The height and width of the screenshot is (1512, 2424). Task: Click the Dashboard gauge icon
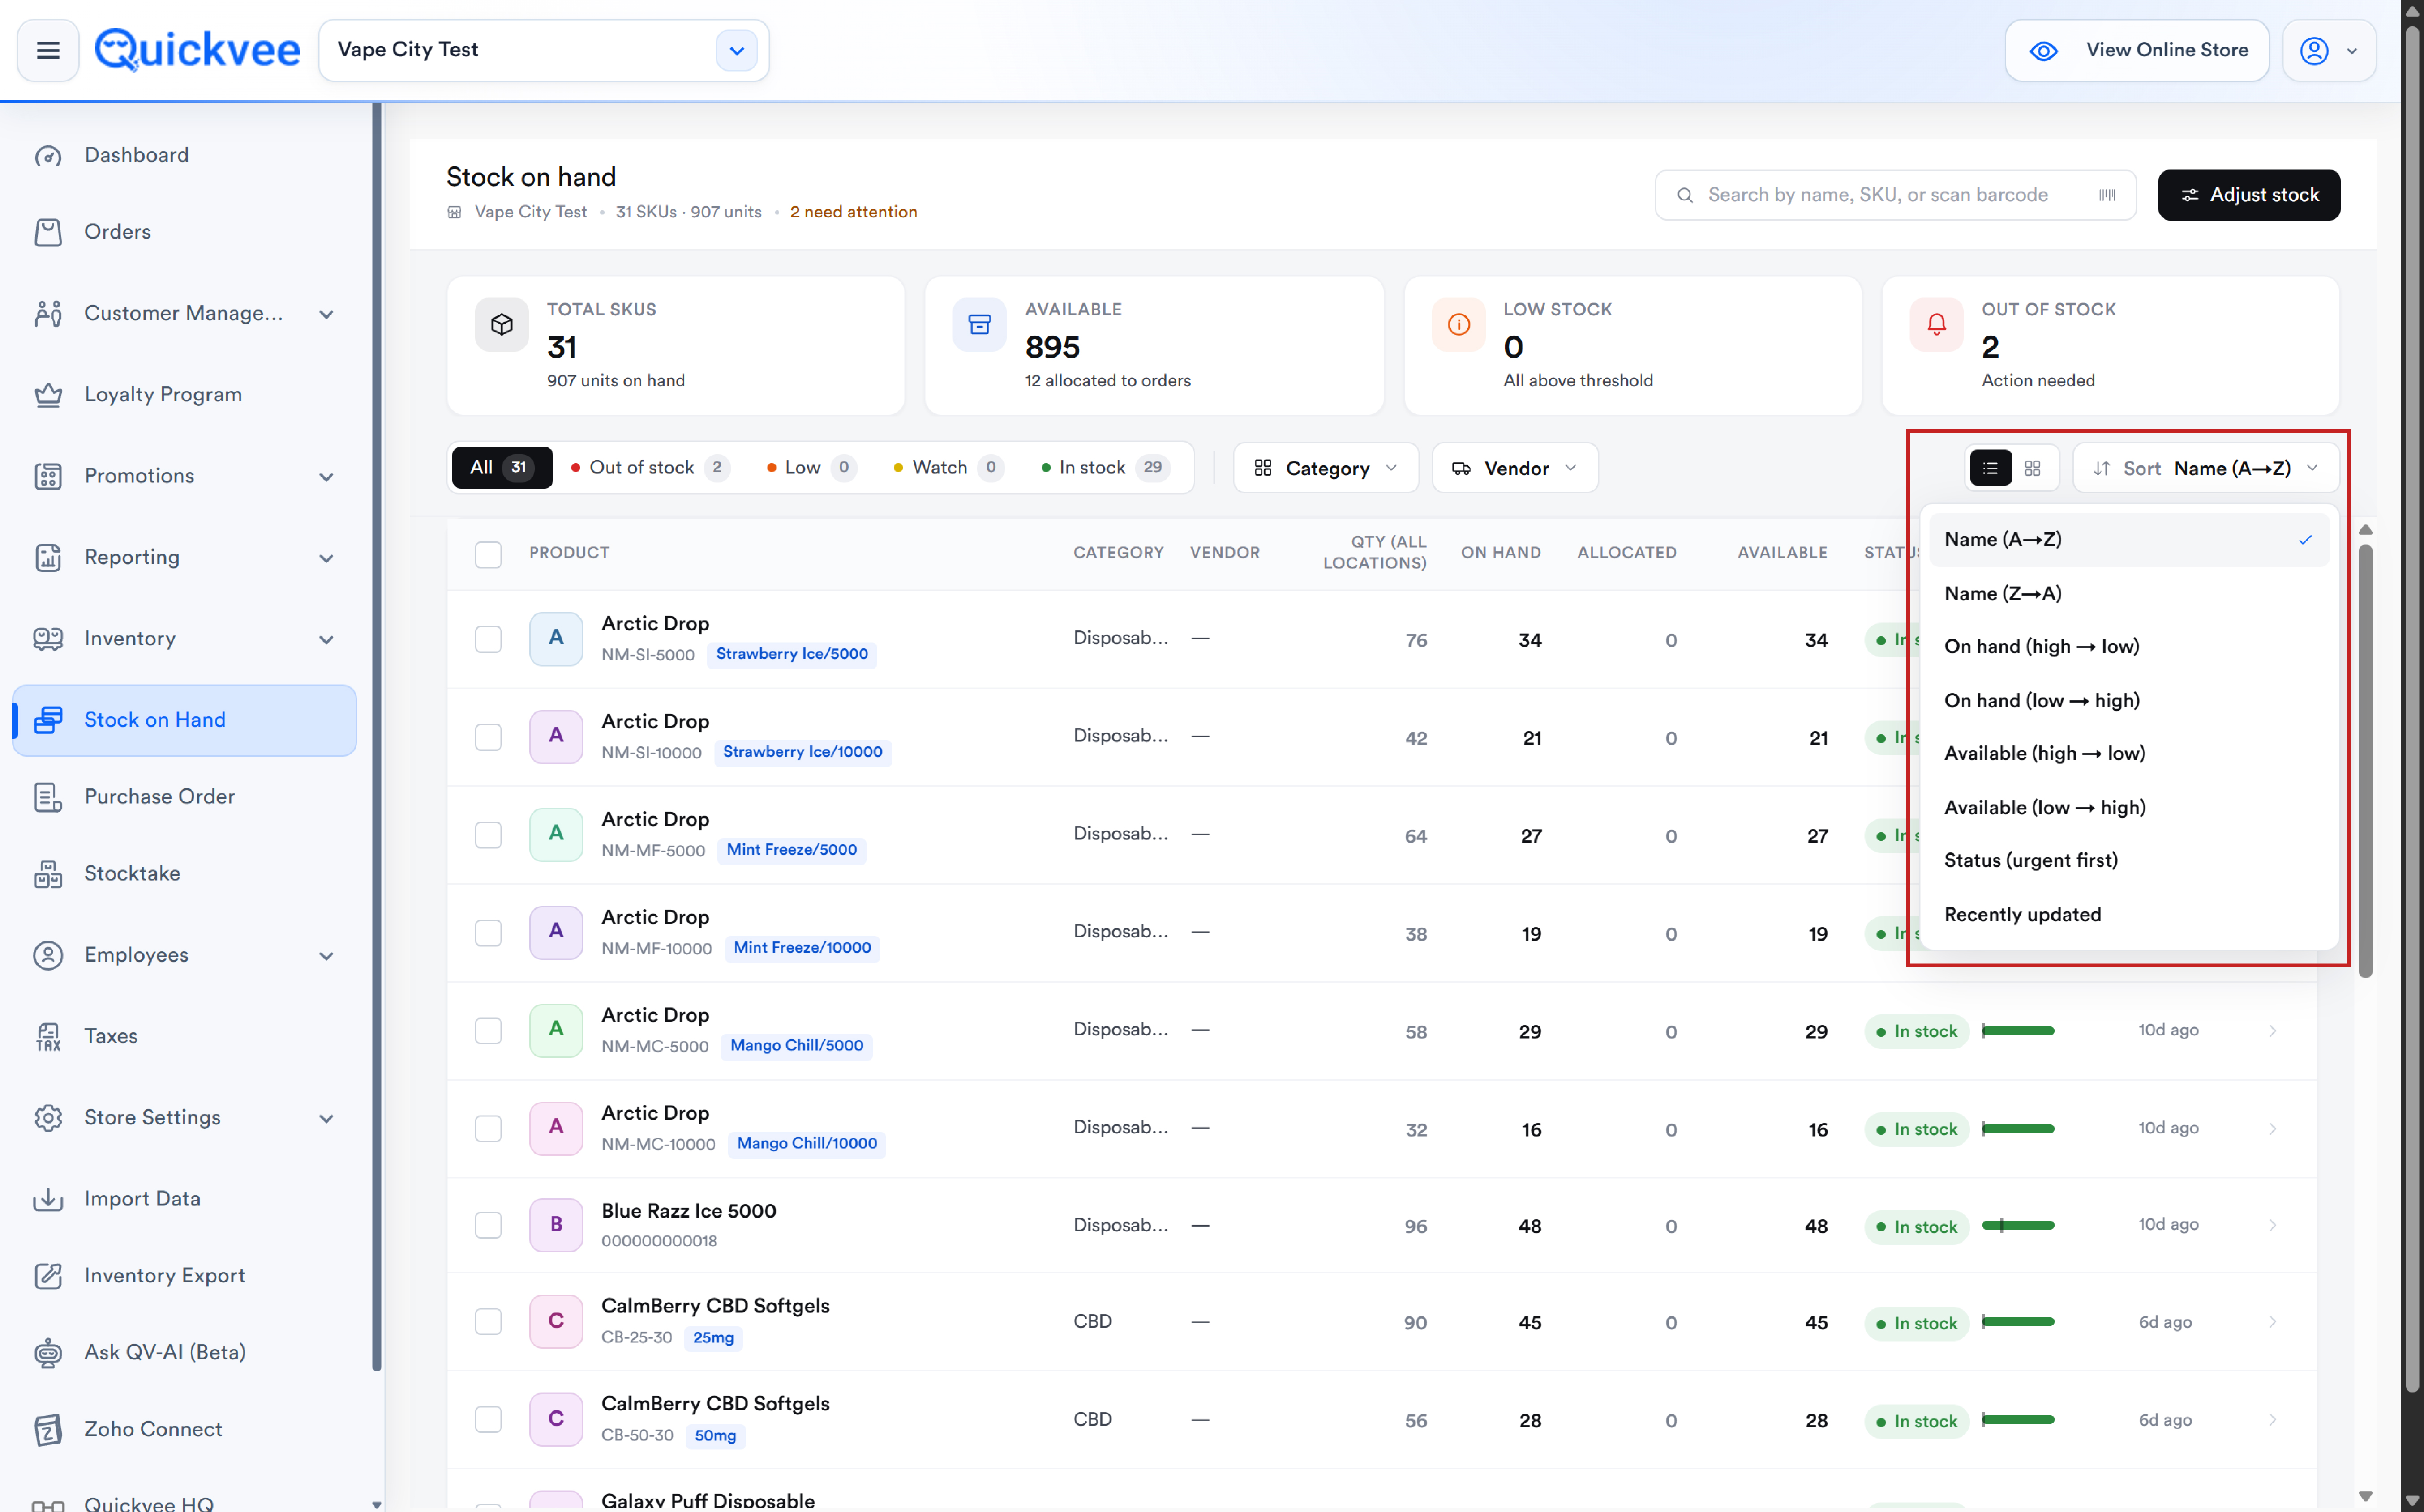[x=48, y=156]
